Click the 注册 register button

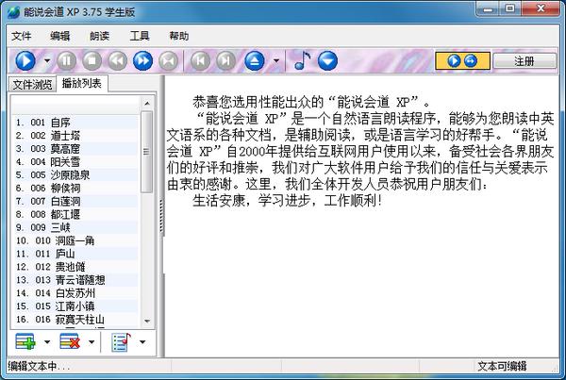point(524,61)
